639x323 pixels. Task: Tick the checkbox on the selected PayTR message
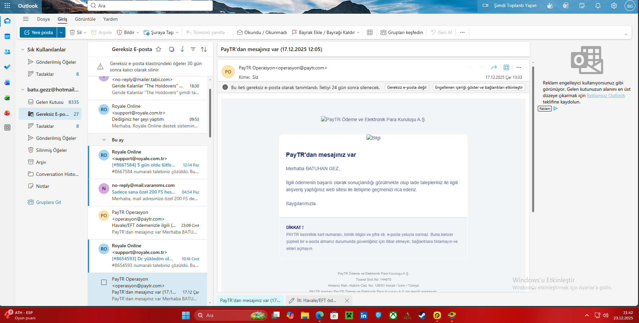104,282
